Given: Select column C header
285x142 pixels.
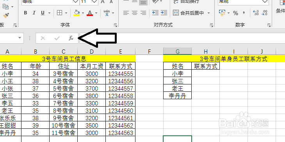Looking at the screenshot, I should tap(63, 52).
